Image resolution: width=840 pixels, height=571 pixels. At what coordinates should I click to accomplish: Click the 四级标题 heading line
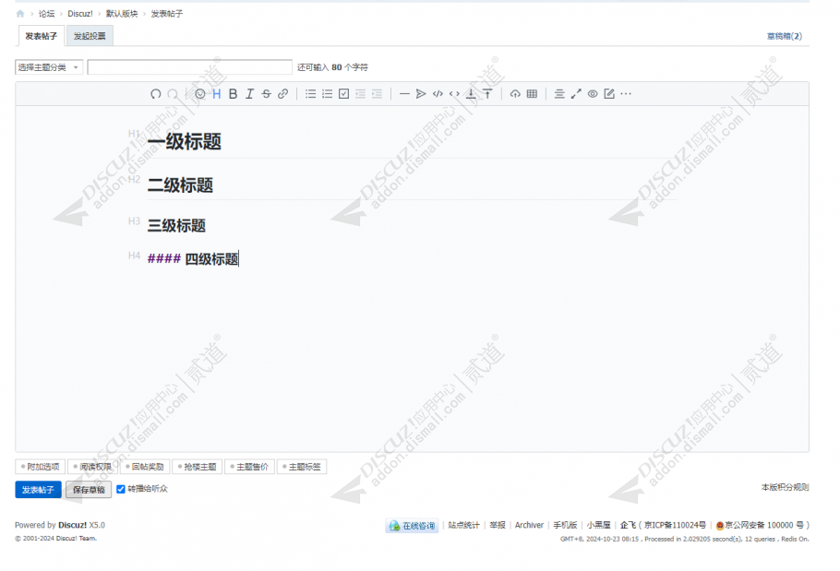(193, 259)
